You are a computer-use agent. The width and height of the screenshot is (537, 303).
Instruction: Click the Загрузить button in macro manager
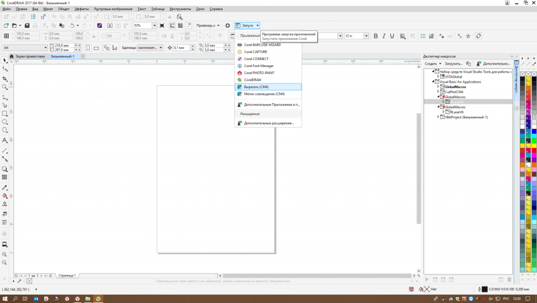pos(453,64)
